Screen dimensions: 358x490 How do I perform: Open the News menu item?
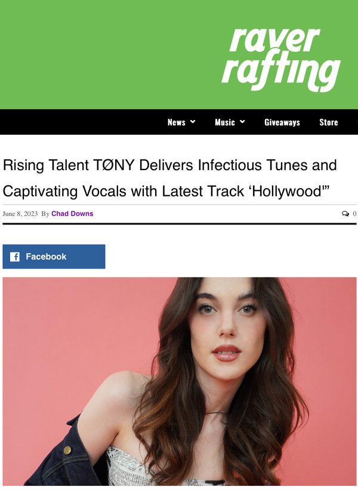[x=177, y=122]
